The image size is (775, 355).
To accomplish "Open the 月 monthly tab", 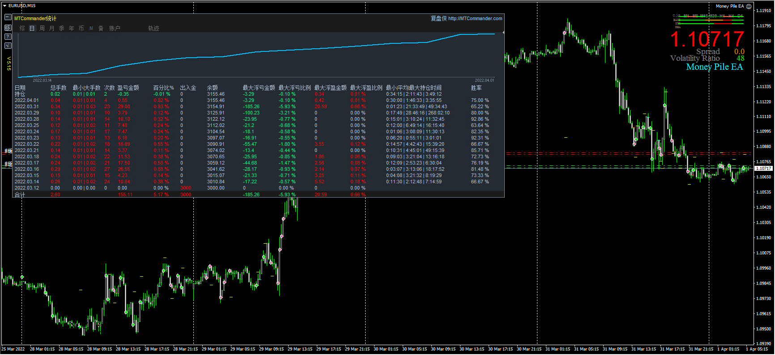I will tap(52, 28).
